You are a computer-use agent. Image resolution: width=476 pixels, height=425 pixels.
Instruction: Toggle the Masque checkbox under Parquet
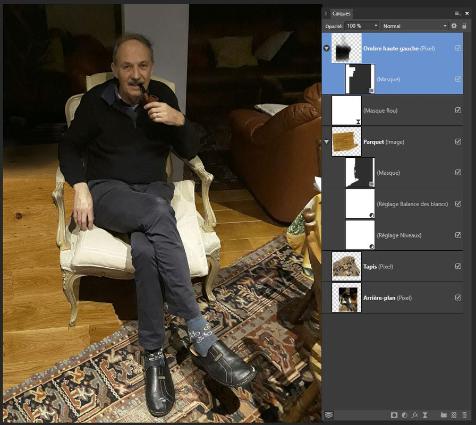pos(458,173)
